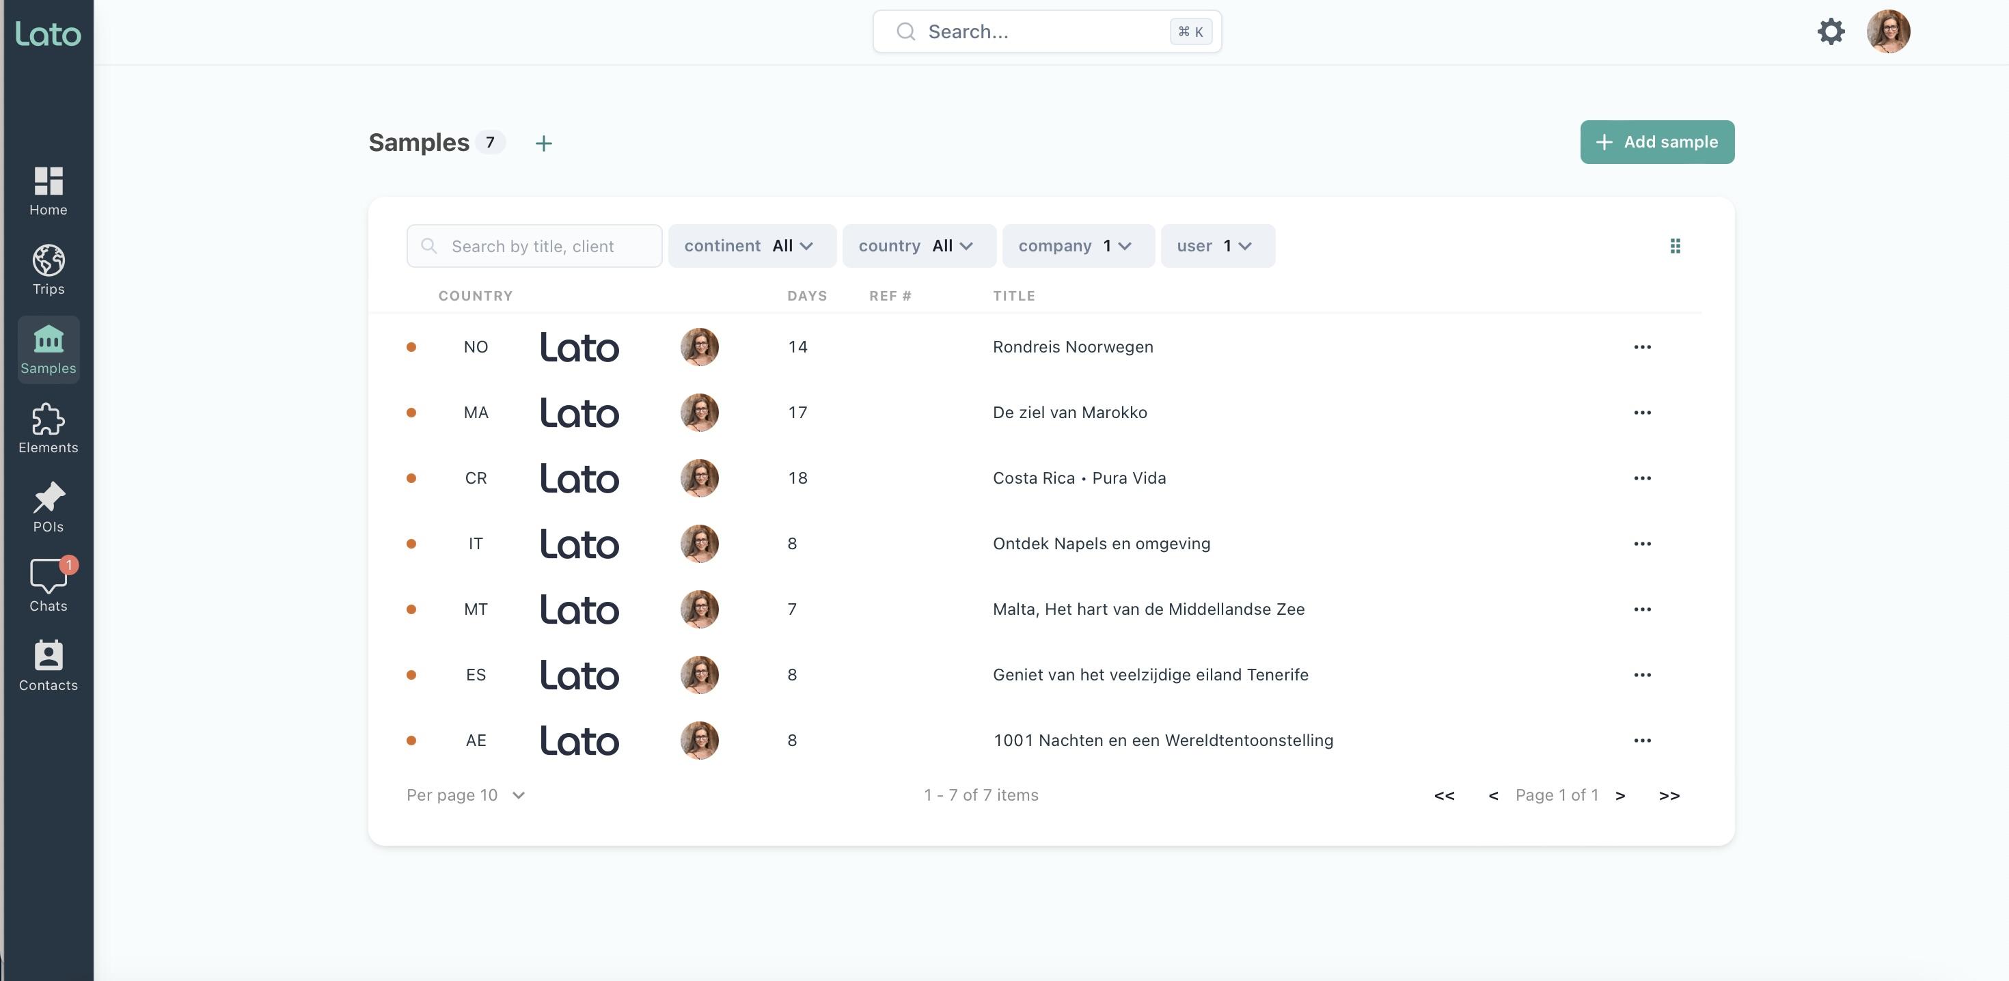Click the plus icon beside Samples heading
This screenshot has height=981, width=2009.
(543, 143)
